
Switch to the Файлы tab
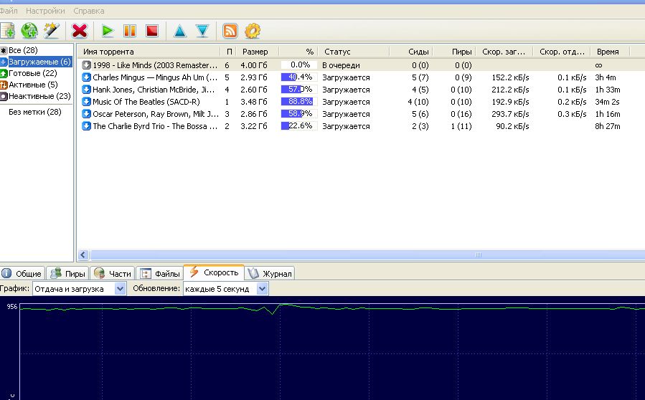click(159, 273)
